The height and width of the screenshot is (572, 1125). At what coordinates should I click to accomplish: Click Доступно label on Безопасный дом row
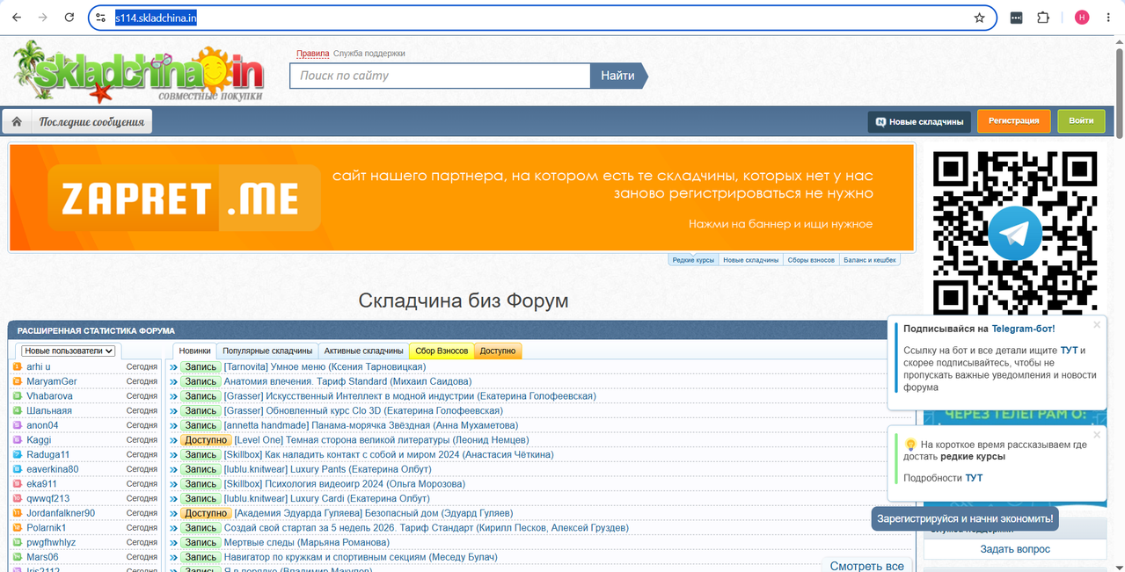point(207,513)
